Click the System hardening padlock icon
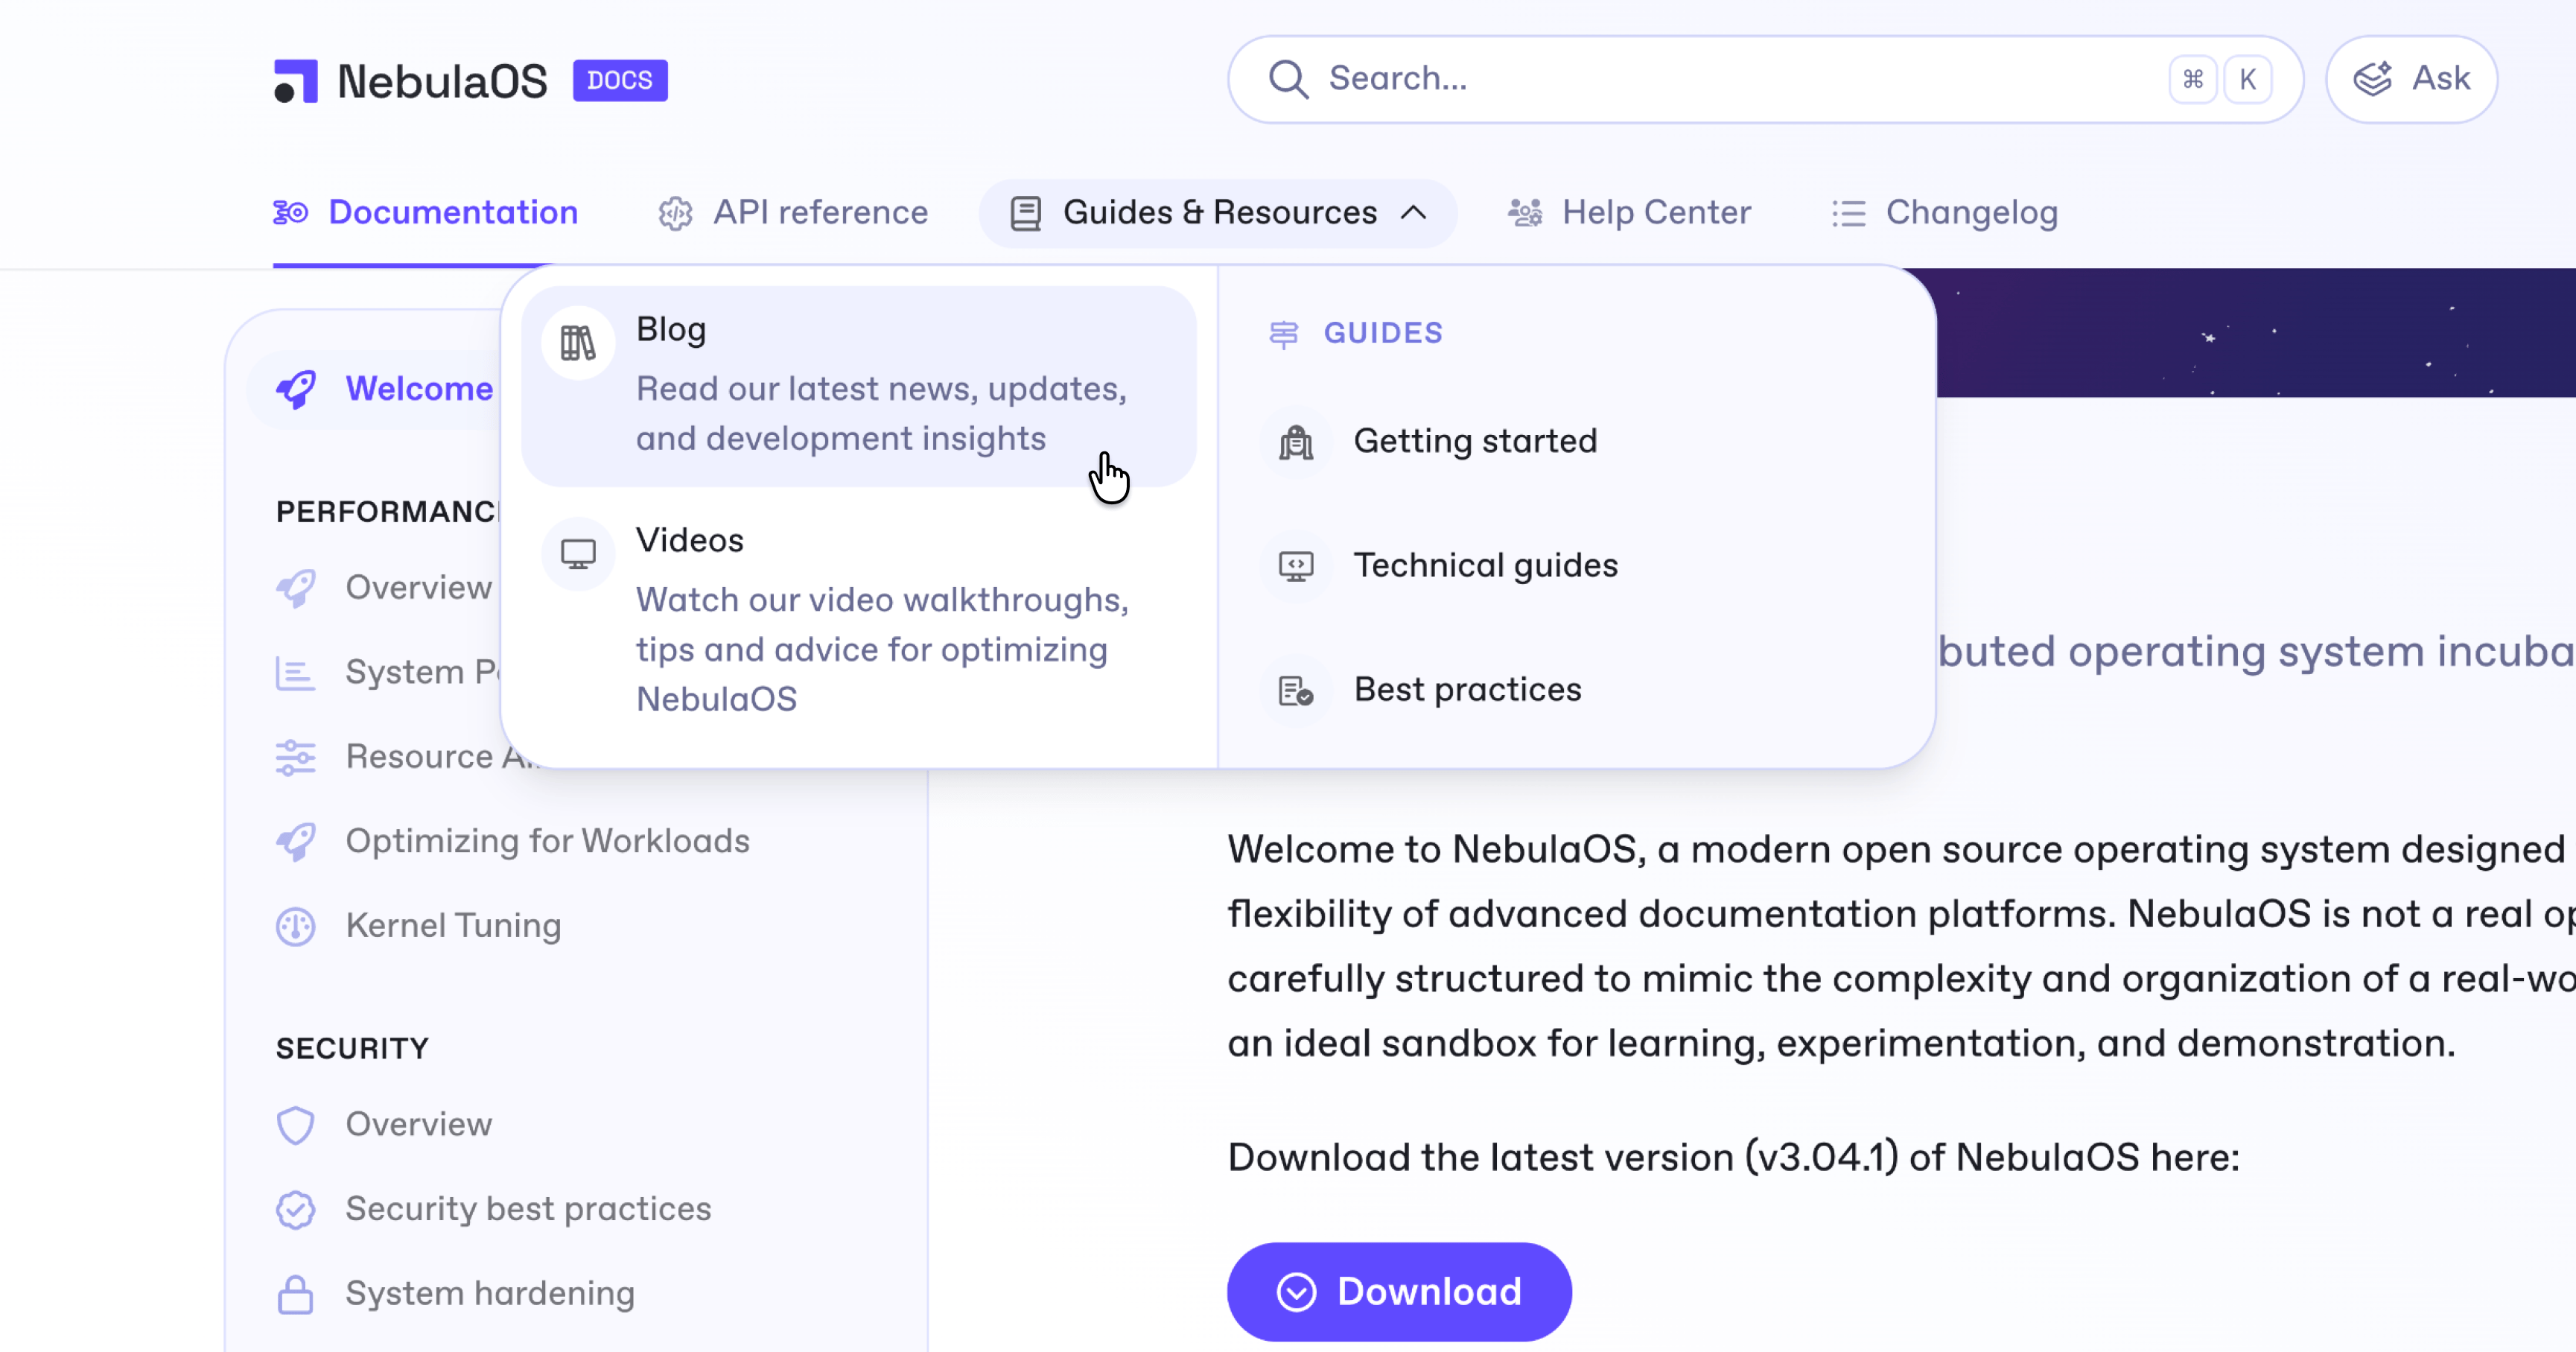 coord(295,1292)
